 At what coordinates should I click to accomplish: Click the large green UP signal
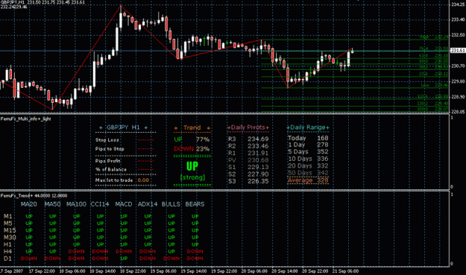192,166
